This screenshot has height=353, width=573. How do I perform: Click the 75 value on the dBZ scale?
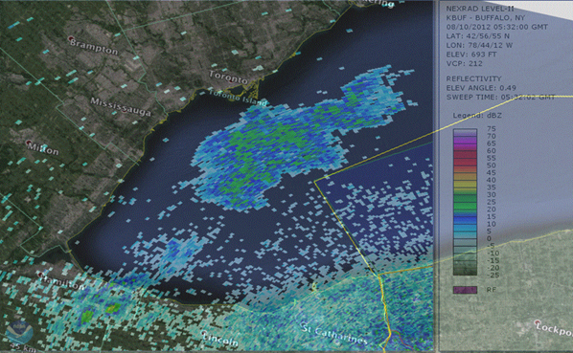point(492,129)
